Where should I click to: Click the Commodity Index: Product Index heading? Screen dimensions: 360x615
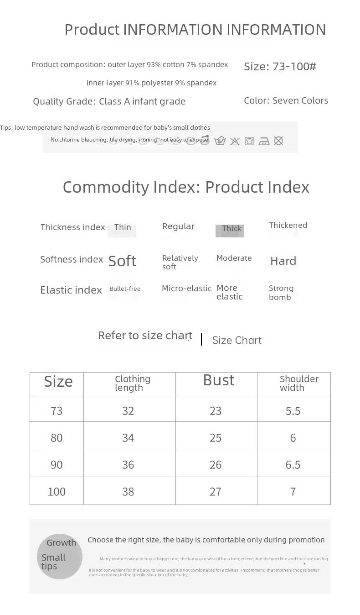(186, 187)
